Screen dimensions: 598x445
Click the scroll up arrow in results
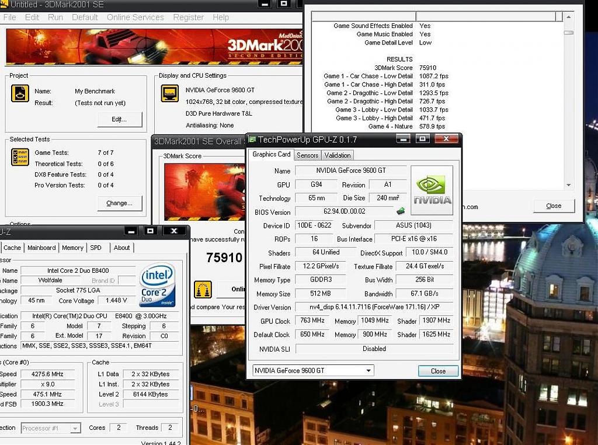point(569,17)
